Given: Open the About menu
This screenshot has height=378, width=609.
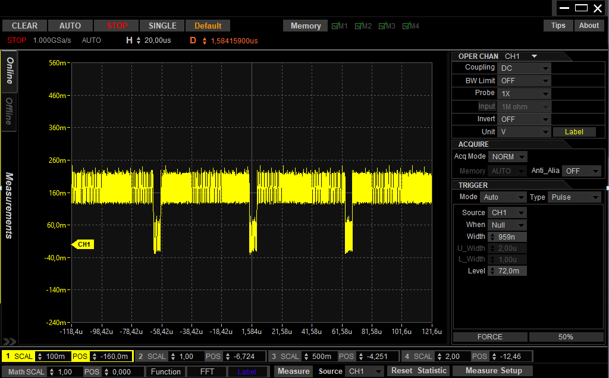Looking at the screenshot, I should 589,25.
